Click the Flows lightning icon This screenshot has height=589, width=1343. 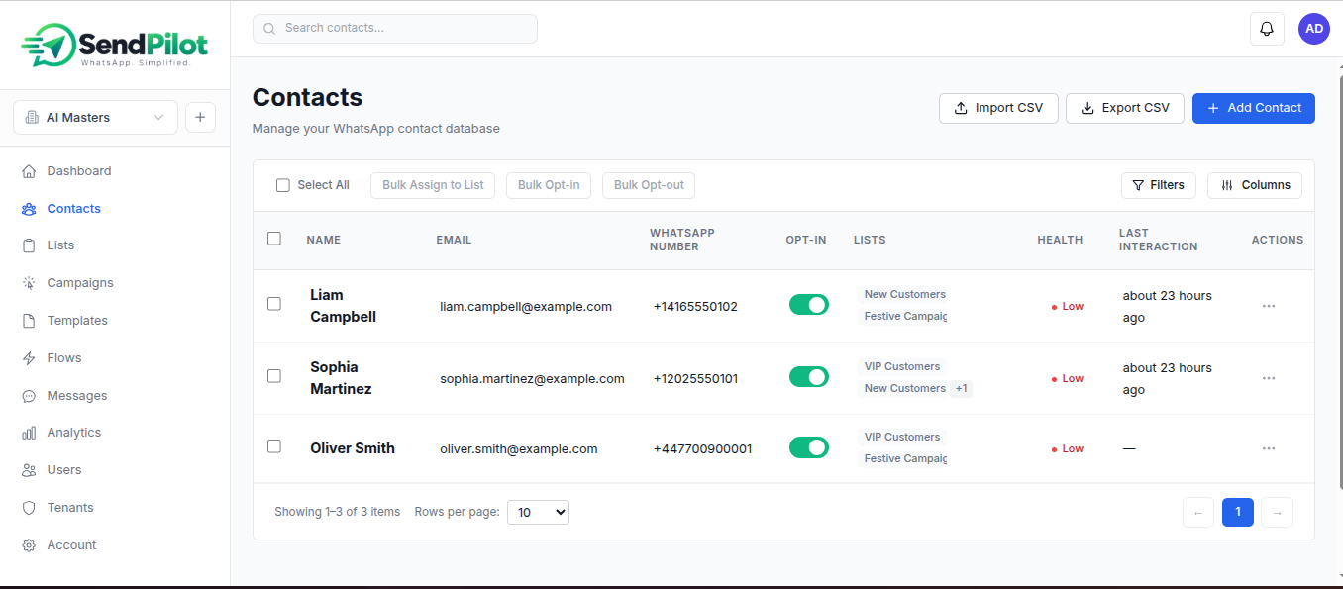click(x=29, y=358)
